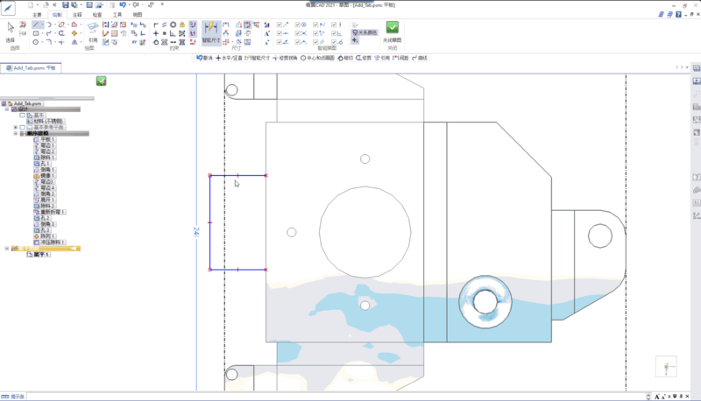Expand the Base Reference Planes tree node
The height and width of the screenshot is (401, 701).
tap(15, 127)
